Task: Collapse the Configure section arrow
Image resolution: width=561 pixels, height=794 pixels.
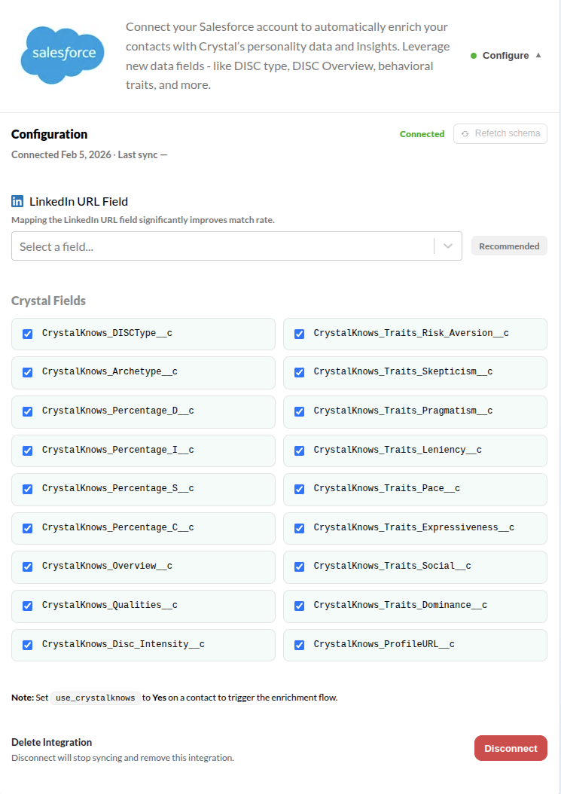Action: pyautogui.click(x=538, y=55)
